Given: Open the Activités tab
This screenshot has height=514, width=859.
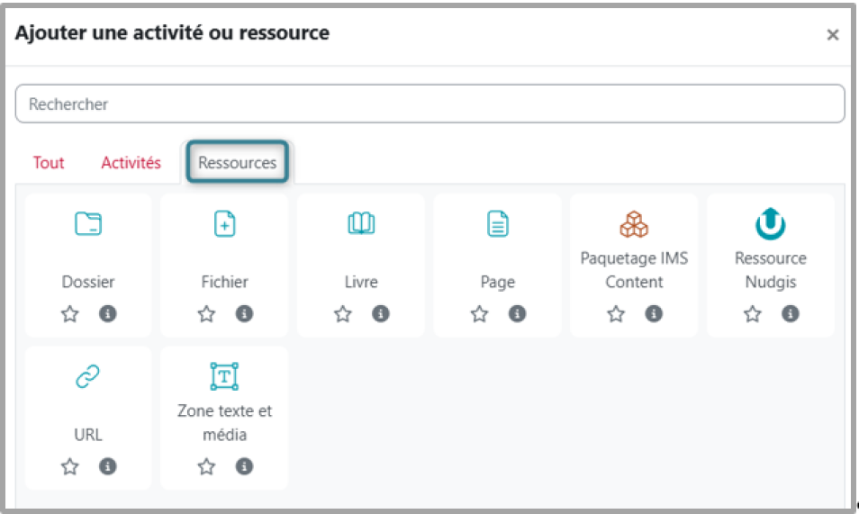Looking at the screenshot, I should (x=131, y=163).
